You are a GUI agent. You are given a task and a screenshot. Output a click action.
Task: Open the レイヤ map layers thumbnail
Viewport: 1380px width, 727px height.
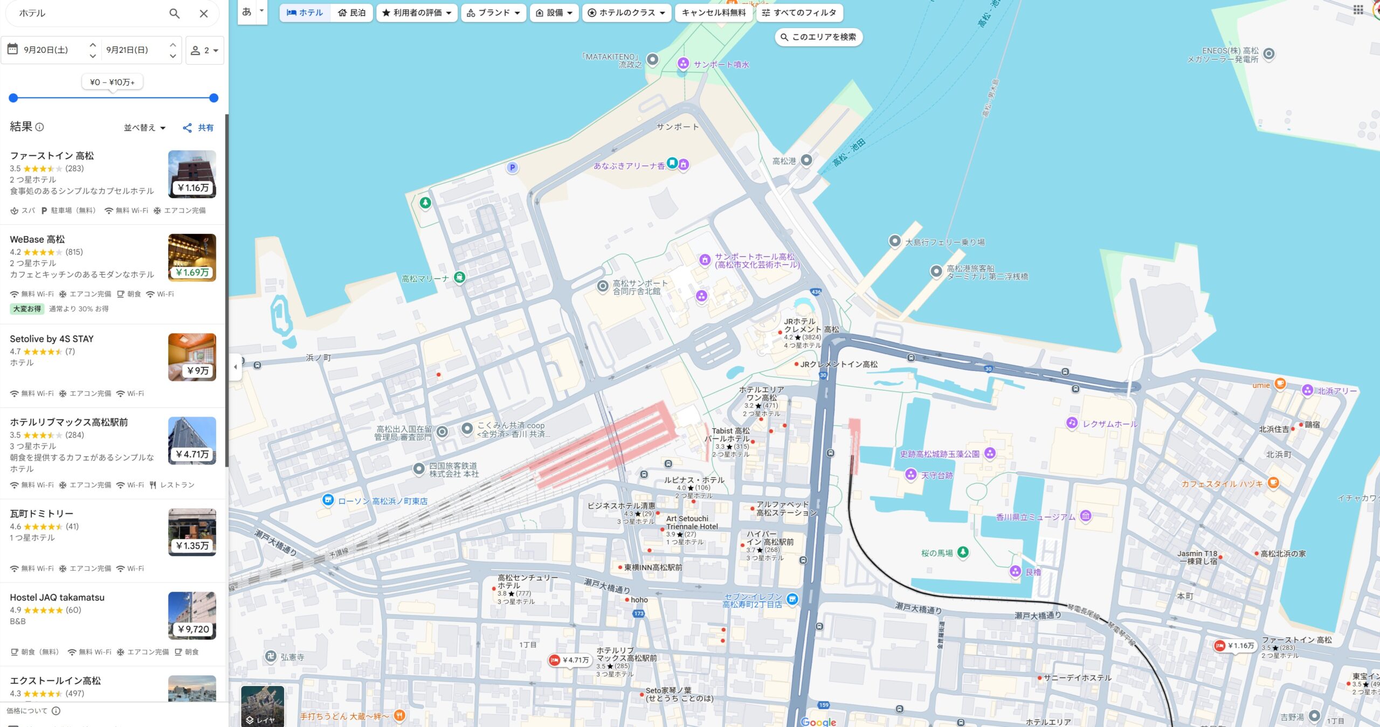coord(263,706)
